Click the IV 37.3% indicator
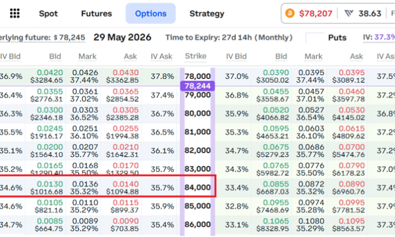Viewport: 395px width, 237px height. [x=379, y=37]
